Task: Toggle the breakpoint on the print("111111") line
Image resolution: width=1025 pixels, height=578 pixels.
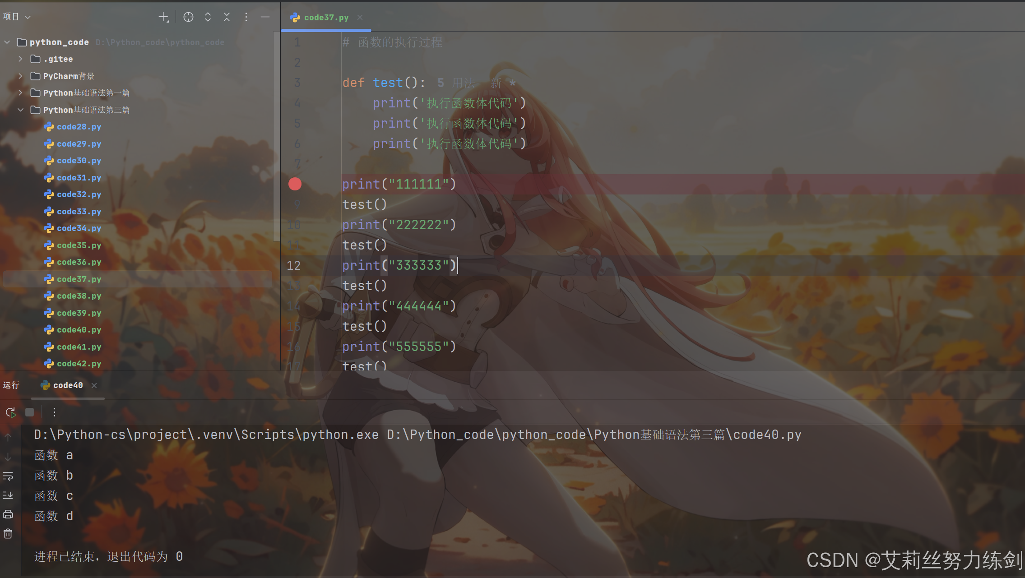Action: [295, 184]
